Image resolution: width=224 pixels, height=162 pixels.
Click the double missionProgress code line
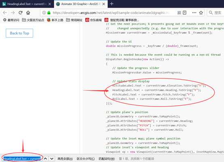pyautogui.click(x=152, y=46)
